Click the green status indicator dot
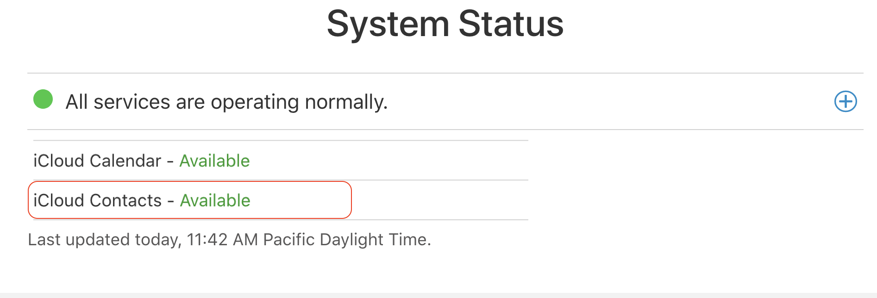 tap(43, 99)
